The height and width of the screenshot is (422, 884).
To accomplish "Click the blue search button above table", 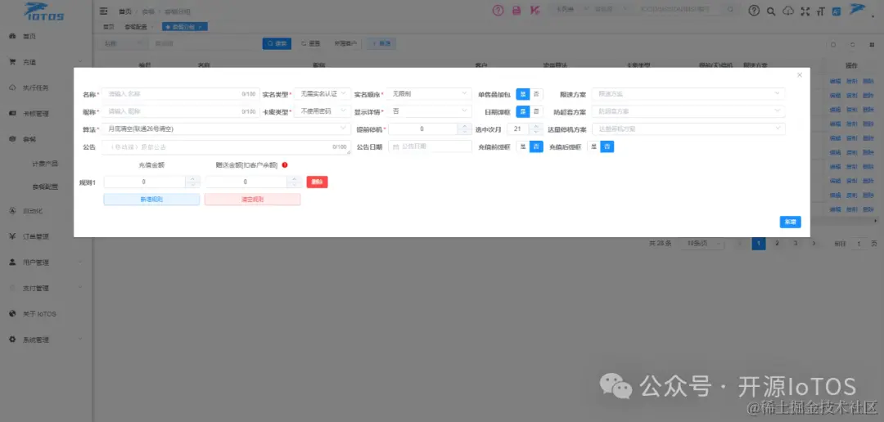I will click(277, 43).
